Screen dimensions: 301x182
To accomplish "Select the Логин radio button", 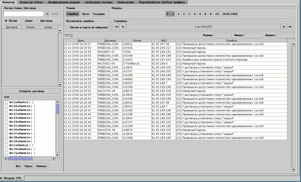I will point(6,21).
